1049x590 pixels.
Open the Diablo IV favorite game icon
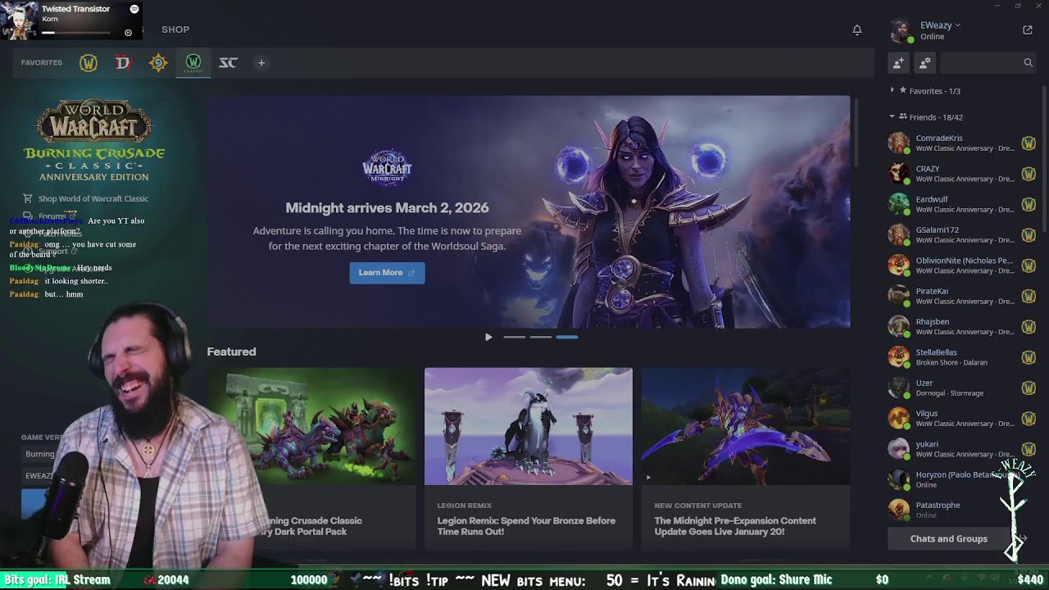(x=123, y=63)
